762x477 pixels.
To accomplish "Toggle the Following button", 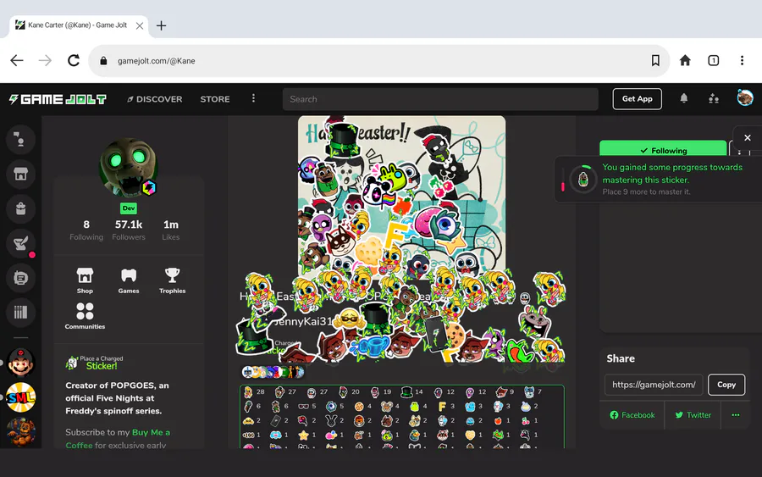I will point(663,150).
